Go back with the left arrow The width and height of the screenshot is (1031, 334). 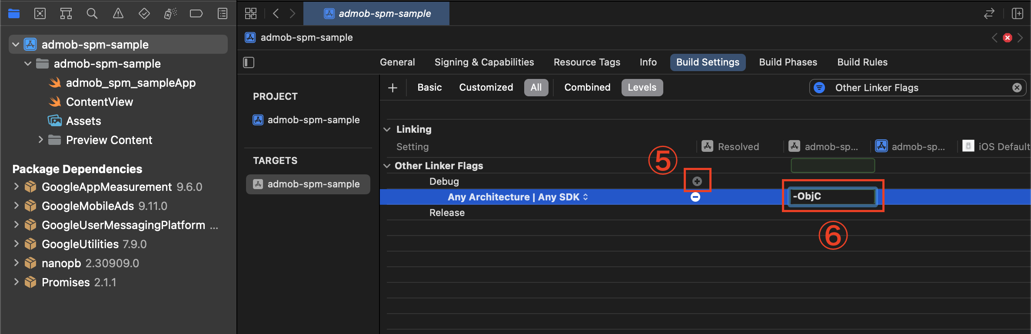[276, 13]
